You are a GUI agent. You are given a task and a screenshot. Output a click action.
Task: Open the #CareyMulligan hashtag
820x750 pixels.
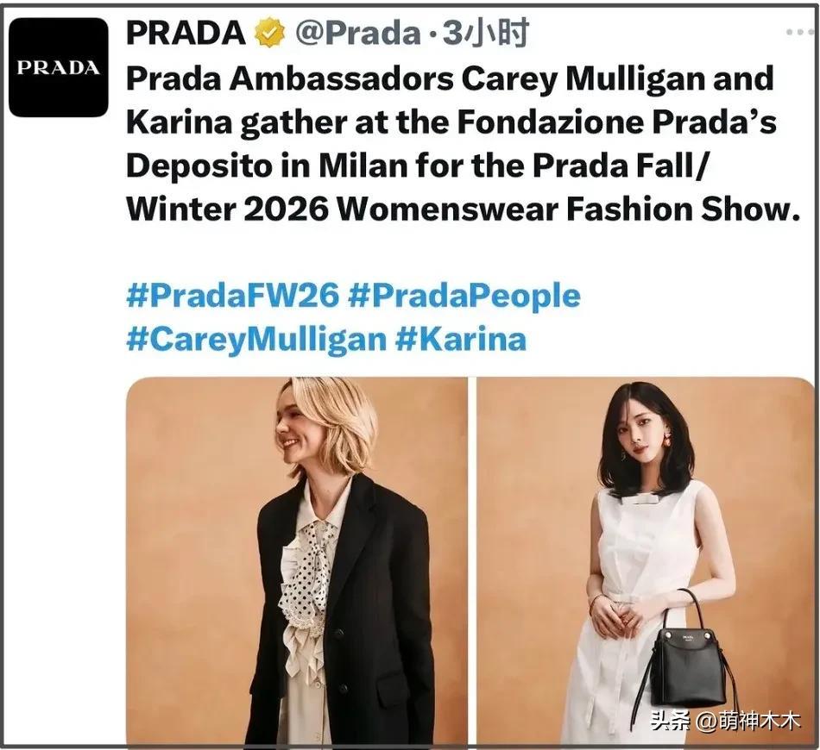coord(256,340)
